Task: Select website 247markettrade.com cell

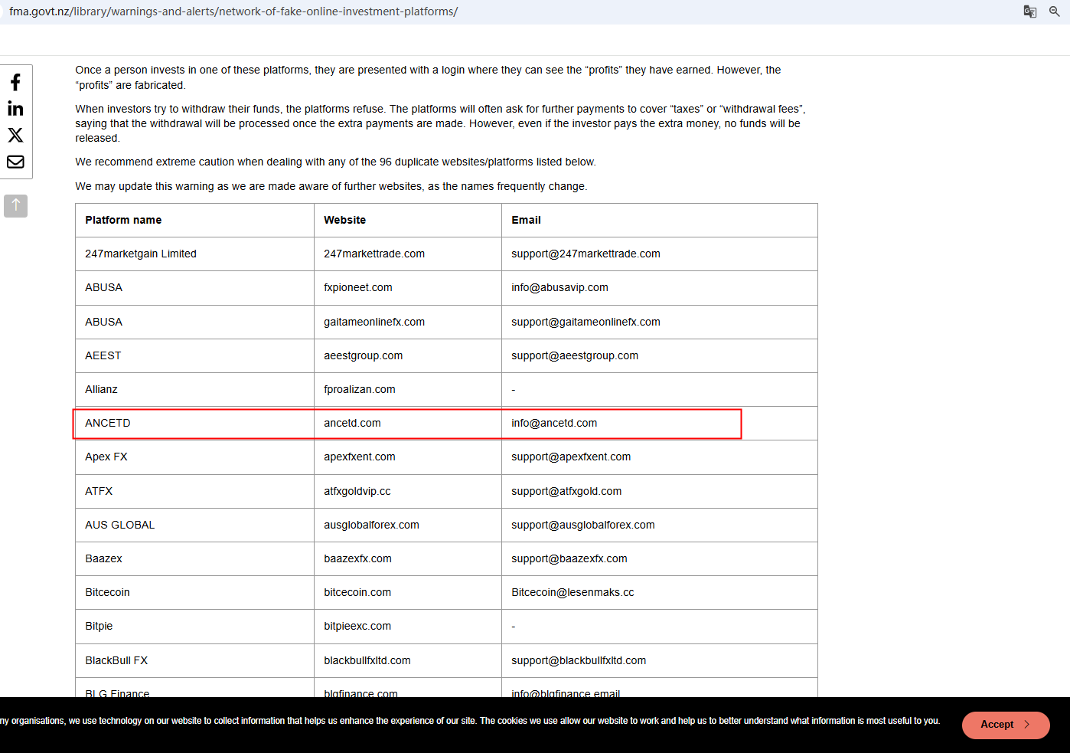Action: coord(408,254)
